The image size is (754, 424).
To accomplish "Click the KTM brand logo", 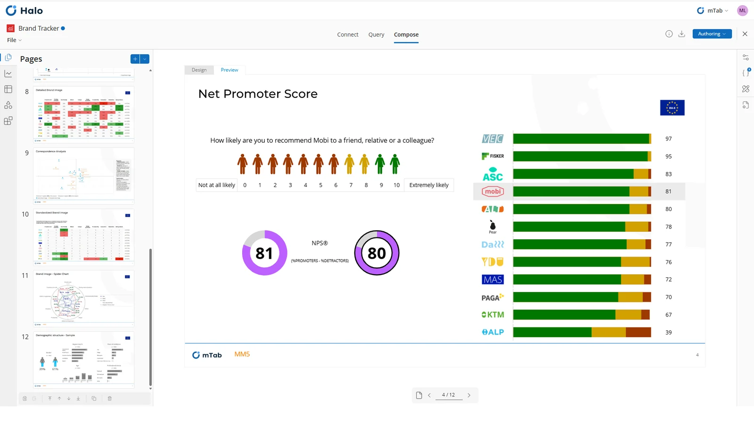I will click(x=493, y=315).
